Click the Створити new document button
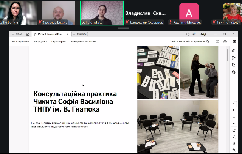The height and width of the screenshot is (154, 242). (x=80, y=34)
